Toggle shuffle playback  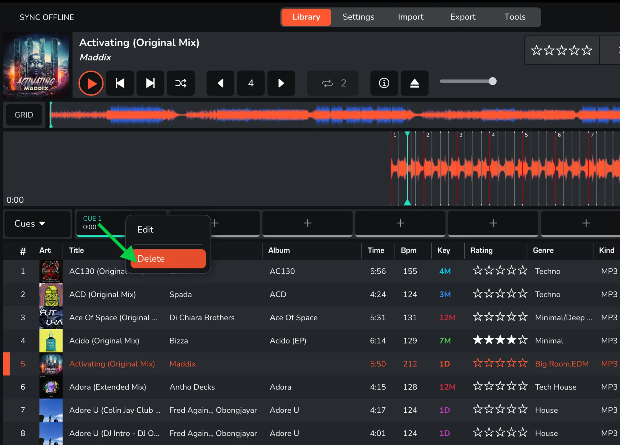point(181,83)
